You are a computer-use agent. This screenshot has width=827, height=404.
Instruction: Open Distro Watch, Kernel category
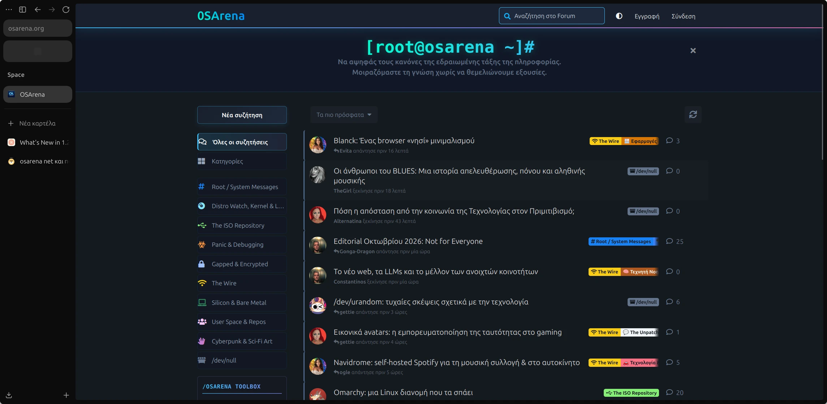(242, 206)
